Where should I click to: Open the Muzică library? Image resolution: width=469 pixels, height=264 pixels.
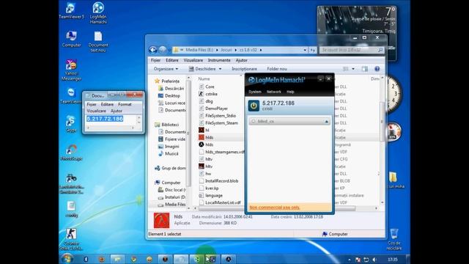click(x=168, y=153)
